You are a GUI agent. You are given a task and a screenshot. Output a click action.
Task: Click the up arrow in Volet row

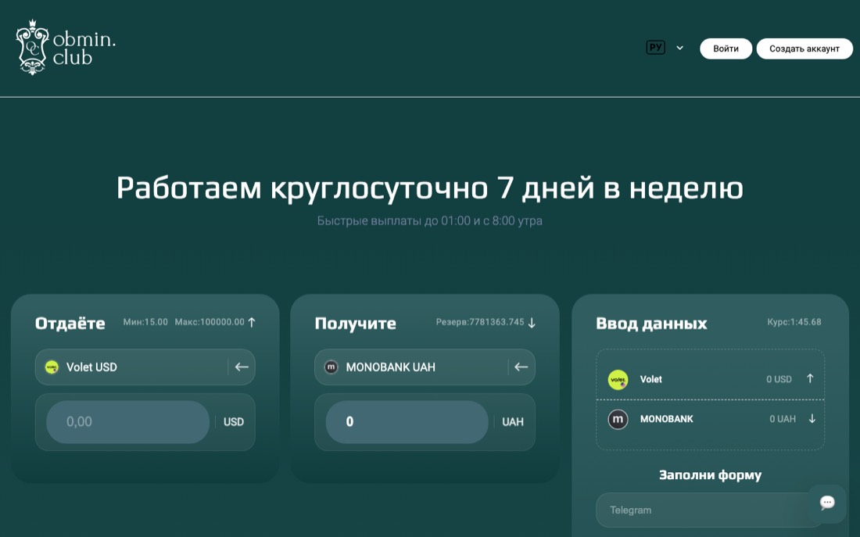click(x=810, y=378)
